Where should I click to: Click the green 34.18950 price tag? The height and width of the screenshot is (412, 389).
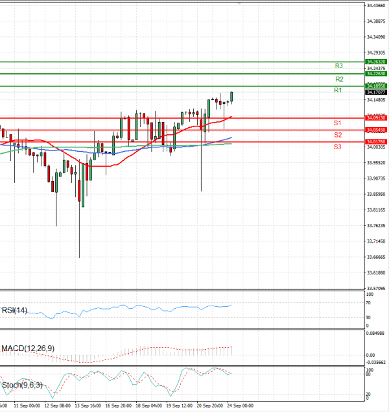(376, 86)
